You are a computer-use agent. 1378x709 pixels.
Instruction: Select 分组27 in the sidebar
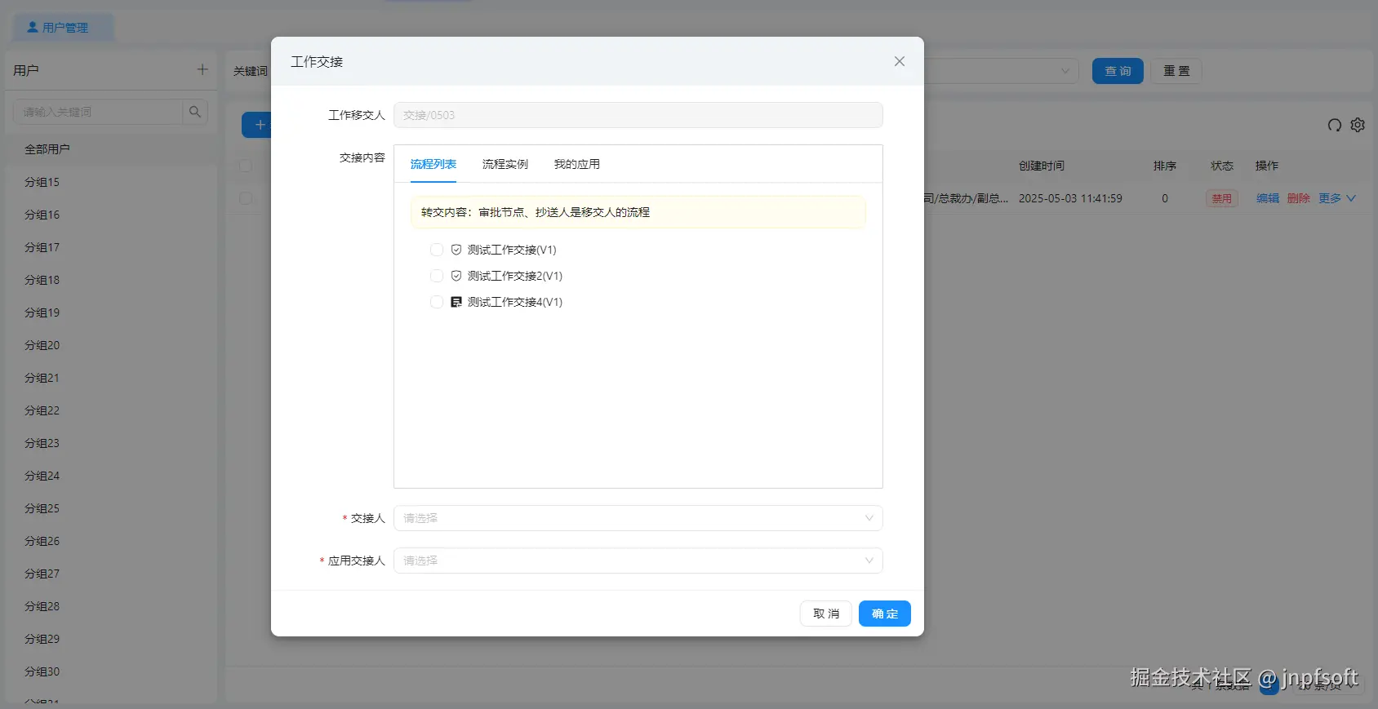pos(111,574)
